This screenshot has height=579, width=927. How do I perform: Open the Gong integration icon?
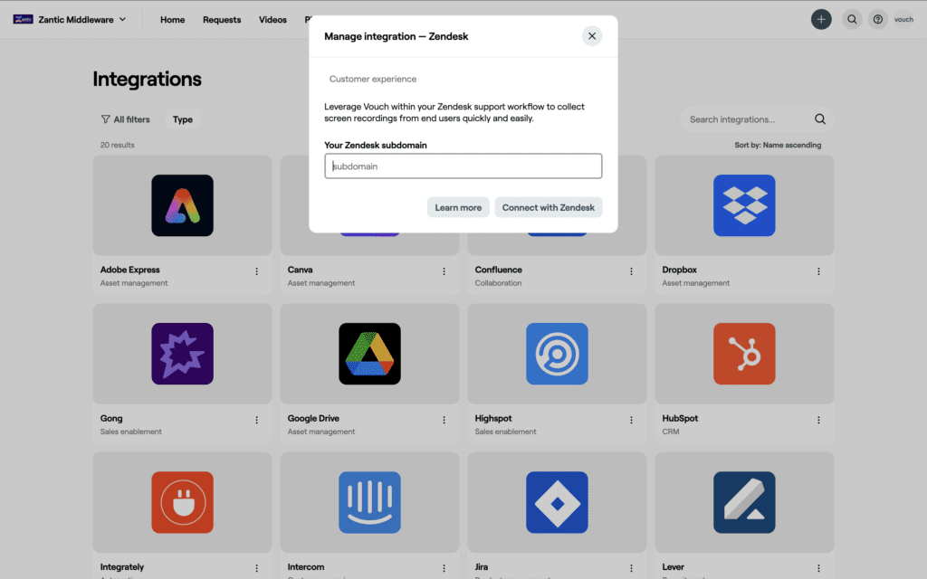(182, 354)
